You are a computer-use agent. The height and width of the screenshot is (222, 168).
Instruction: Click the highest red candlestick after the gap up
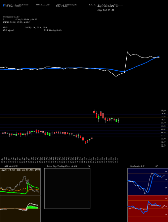tap(94, 112)
